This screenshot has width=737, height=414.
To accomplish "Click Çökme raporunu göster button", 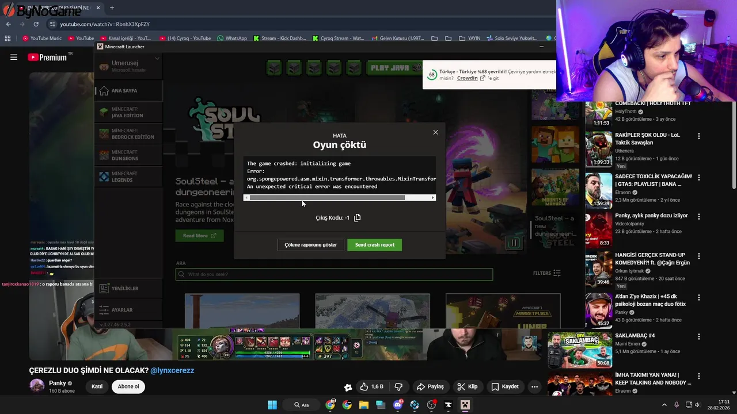I will click(x=310, y=245).
